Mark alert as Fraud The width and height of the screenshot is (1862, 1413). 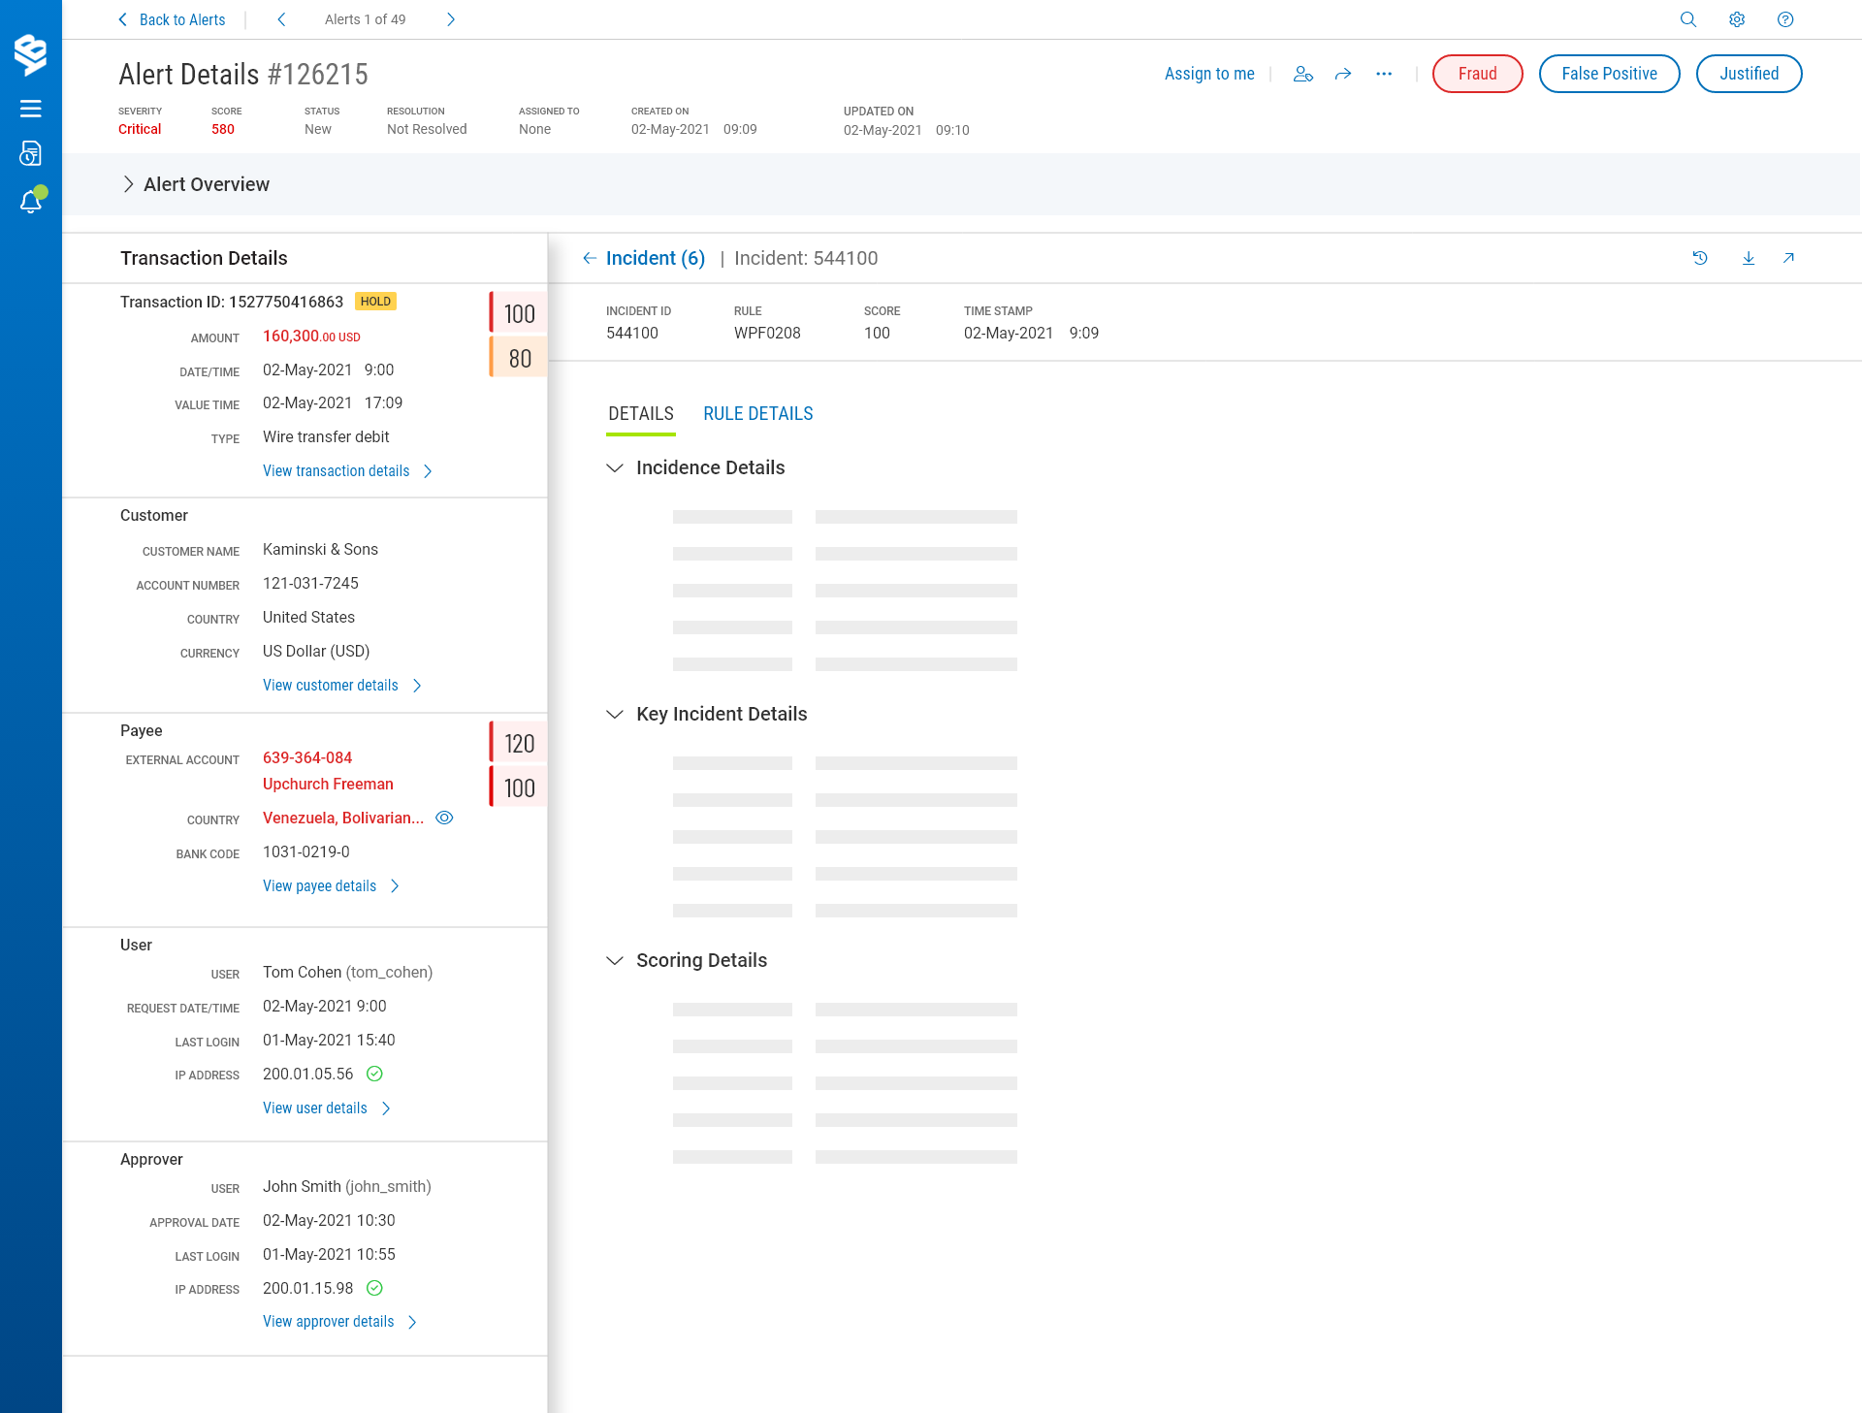[x=1476, y=74]
